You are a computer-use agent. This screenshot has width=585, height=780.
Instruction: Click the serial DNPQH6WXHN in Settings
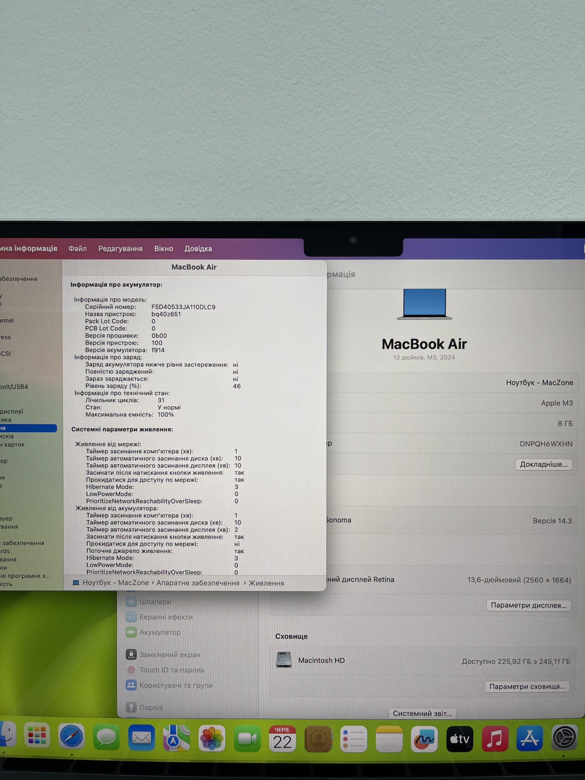point(546,444)
